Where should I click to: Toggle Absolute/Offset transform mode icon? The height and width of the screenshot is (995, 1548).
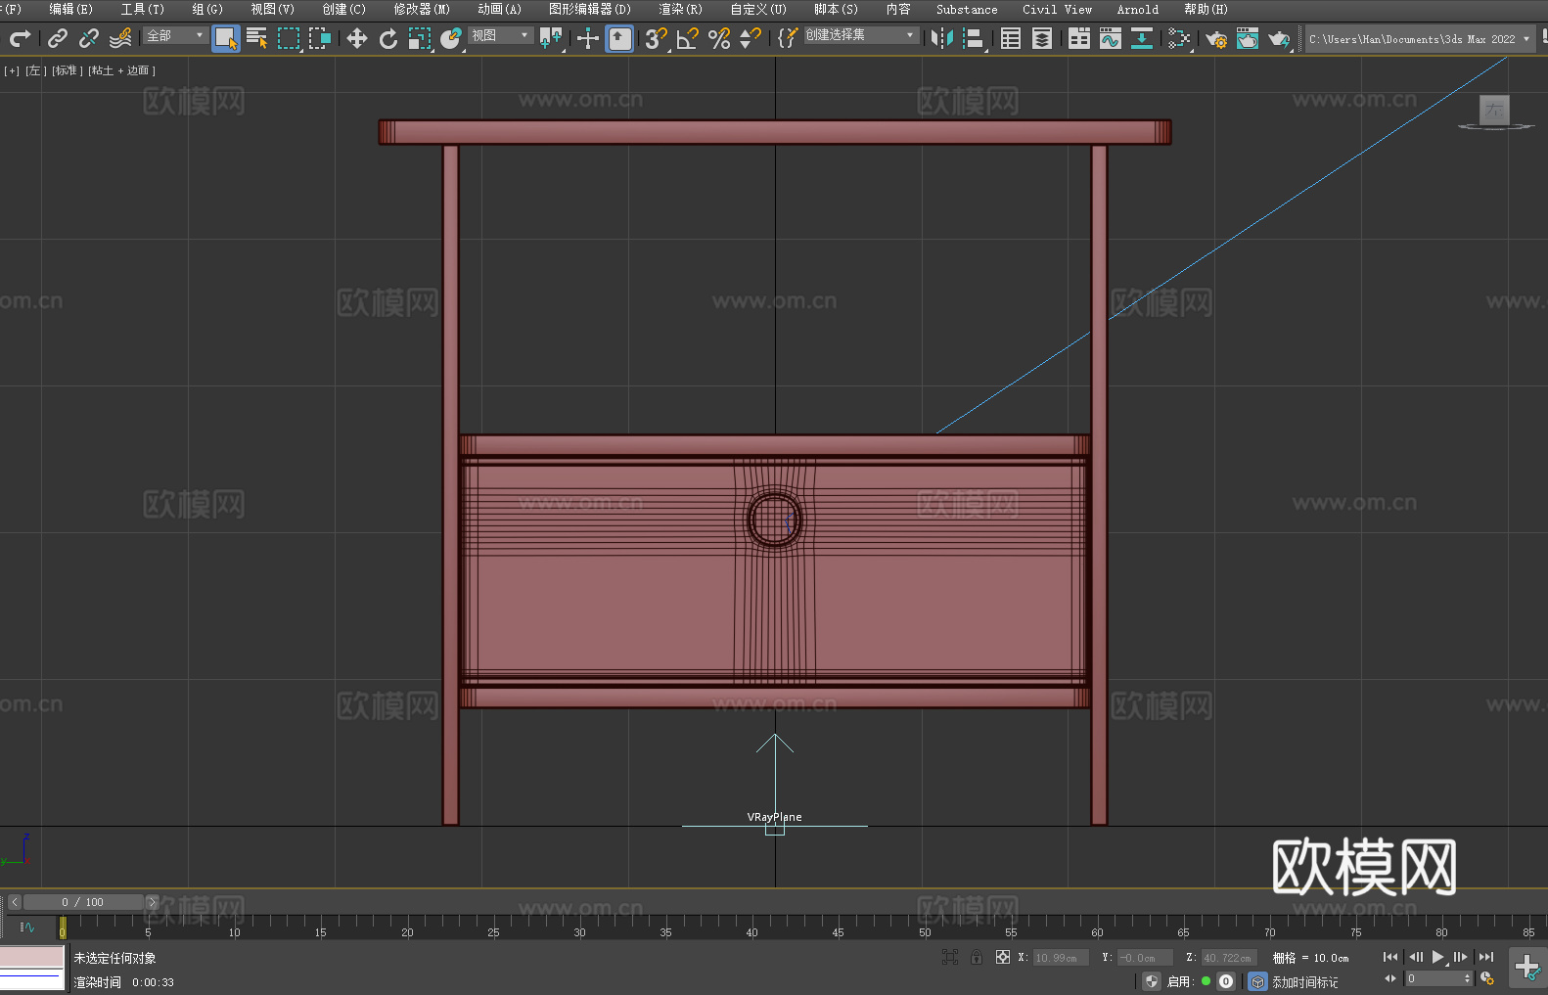click(x=1002, y=957)
